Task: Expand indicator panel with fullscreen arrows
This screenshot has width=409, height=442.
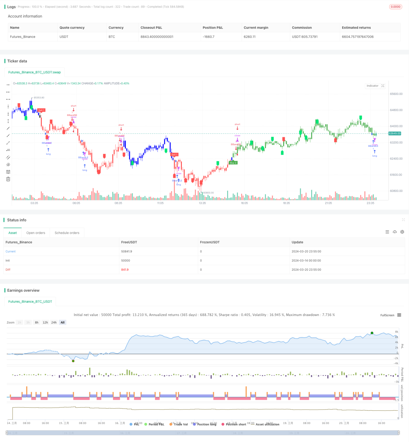Action: click(x=383, y=86)
